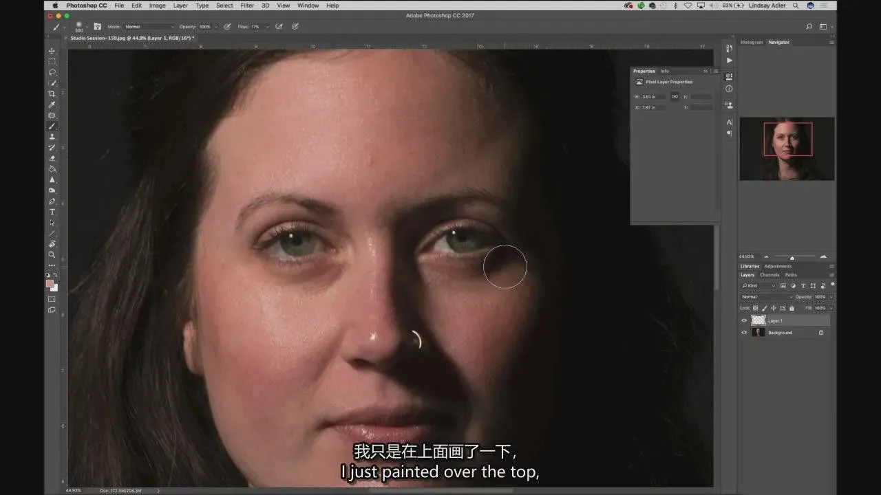Click the Background layer name

[780, 333]
